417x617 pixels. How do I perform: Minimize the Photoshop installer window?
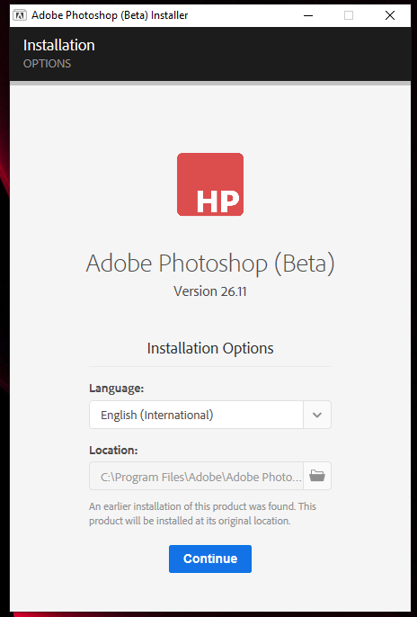pyautogui.click(x=308, y=15)
